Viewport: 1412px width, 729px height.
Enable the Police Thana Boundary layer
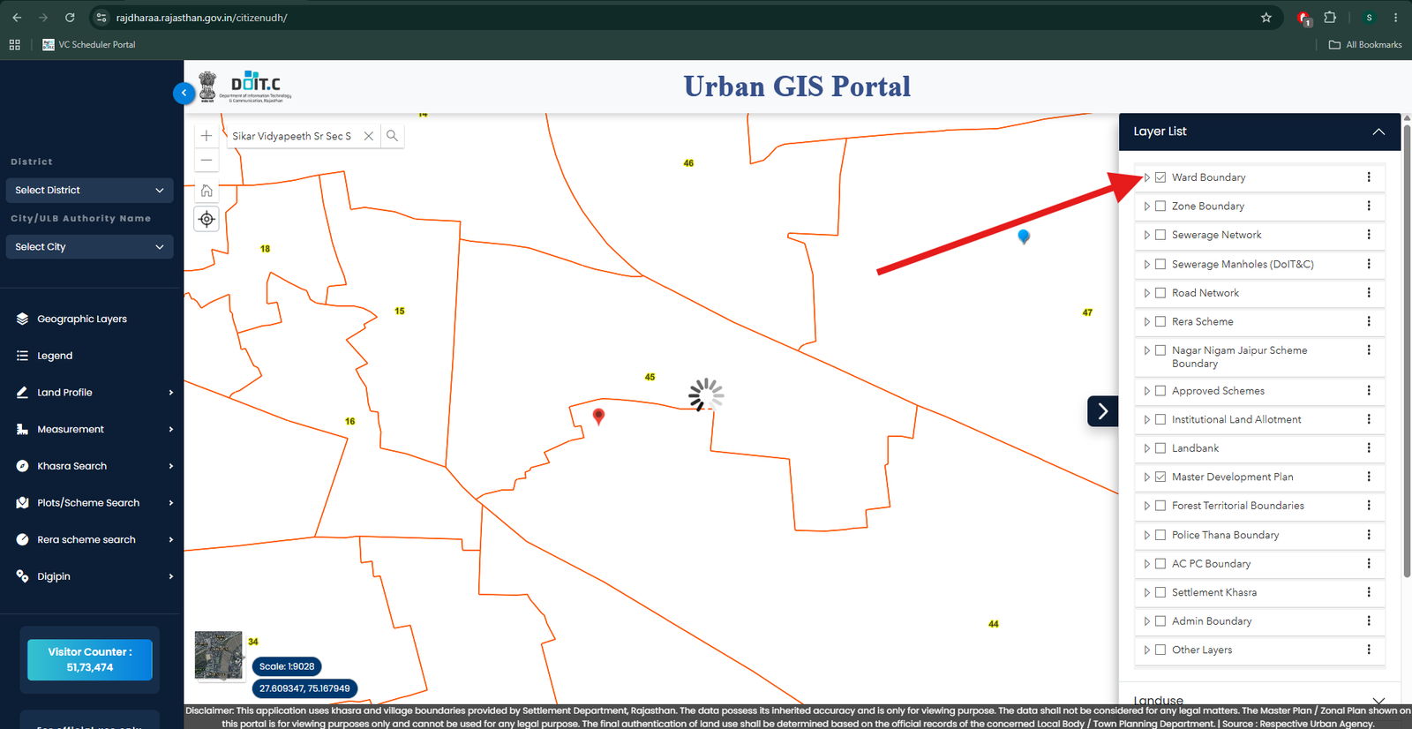pos(1160,535)
